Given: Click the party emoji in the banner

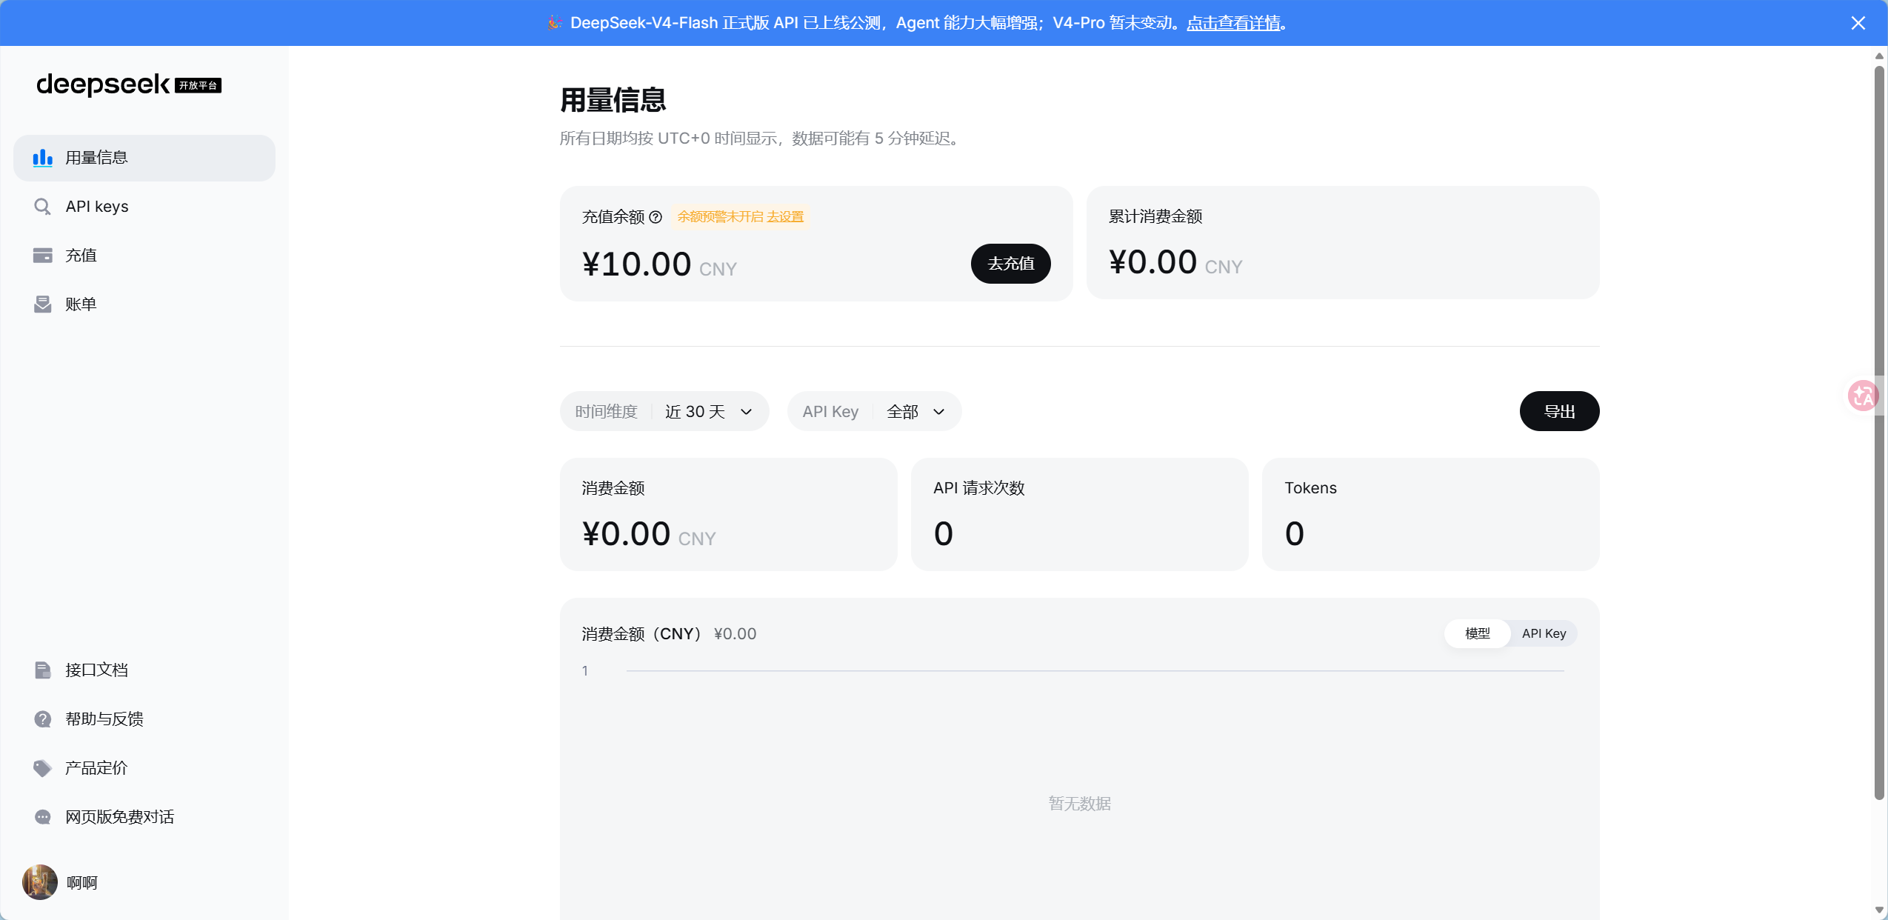Looking at the screenshot, I should click(x=555, y=23).
